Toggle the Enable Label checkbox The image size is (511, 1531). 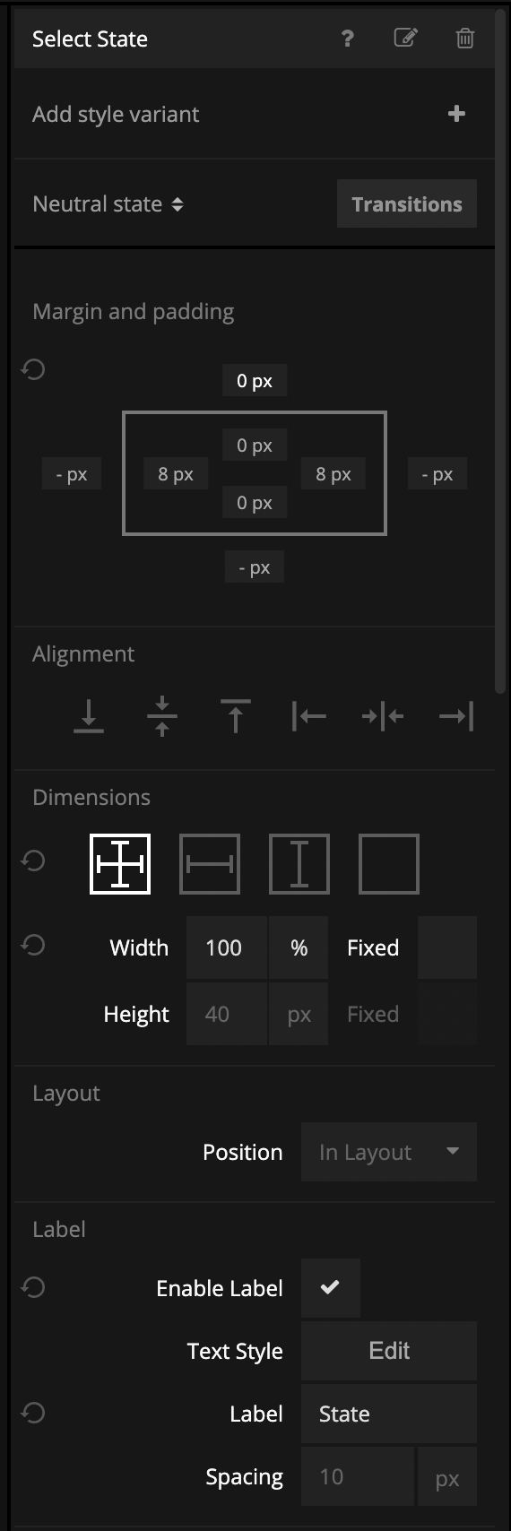tap(331, 1288)
